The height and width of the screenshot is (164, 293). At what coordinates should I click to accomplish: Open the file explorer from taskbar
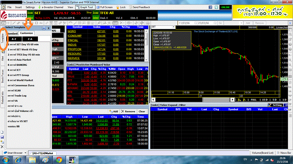coord(32,160)
